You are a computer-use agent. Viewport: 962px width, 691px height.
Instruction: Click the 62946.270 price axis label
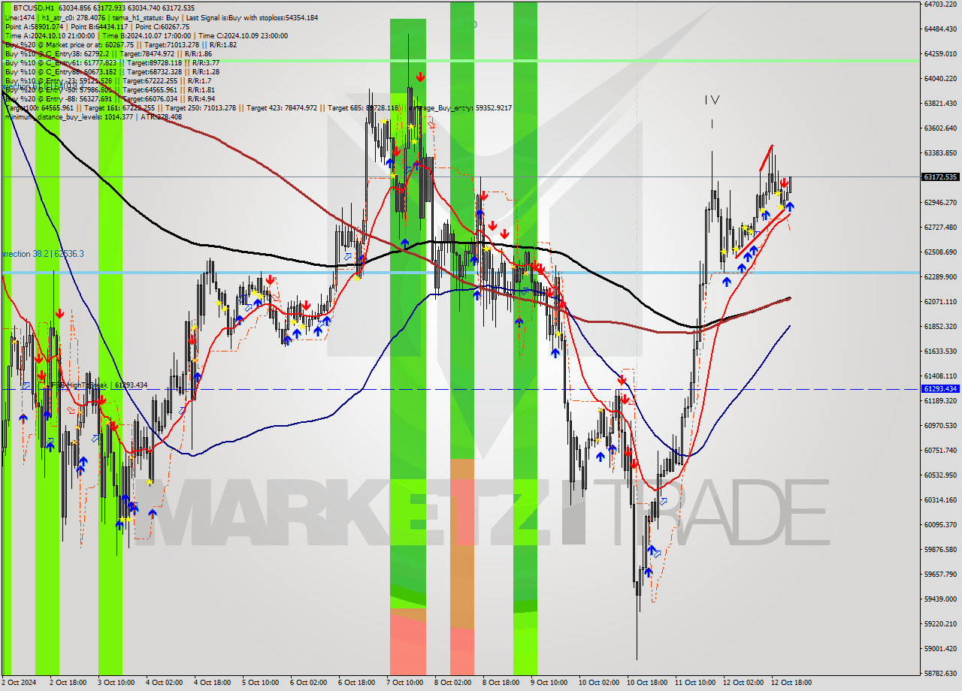939,202
